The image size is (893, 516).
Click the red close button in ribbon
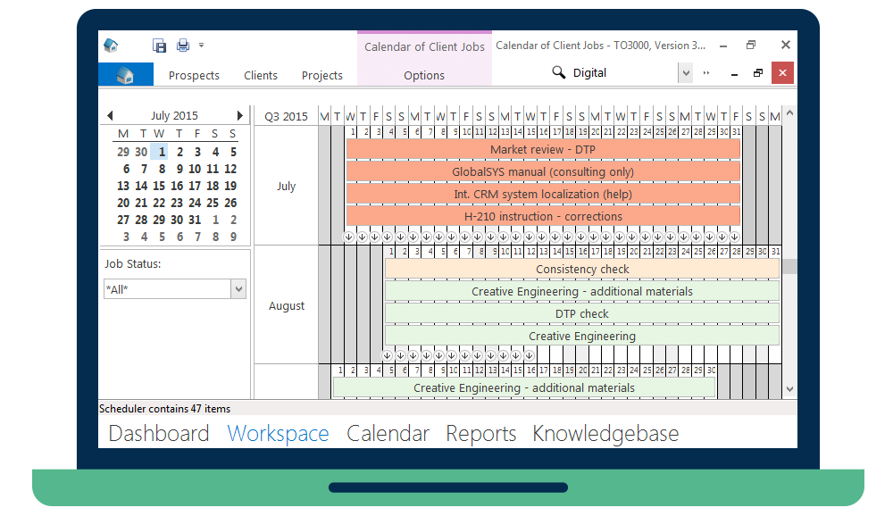click(782, 73)
